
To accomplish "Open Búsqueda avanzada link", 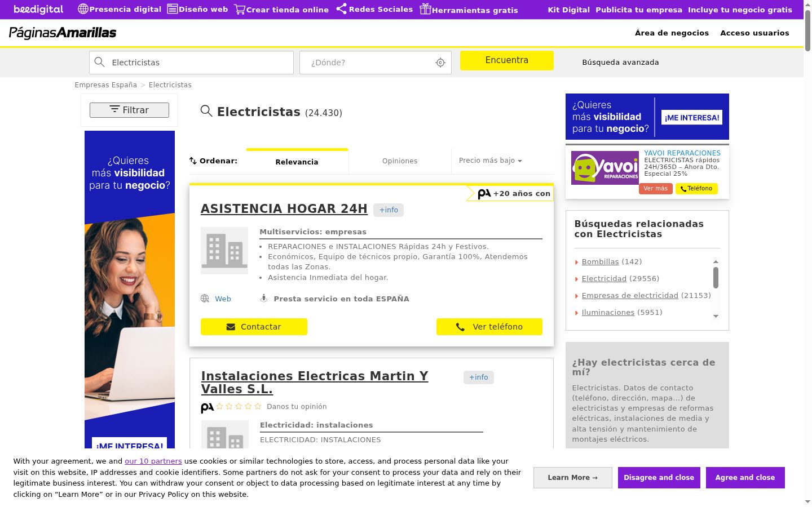I will click(x=620, y=63).
